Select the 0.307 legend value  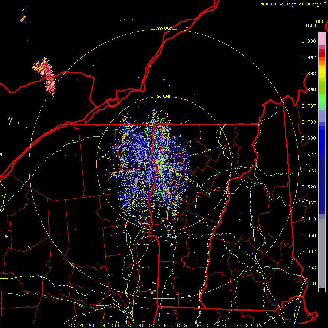pyautogui.click(x=309, y=251)
